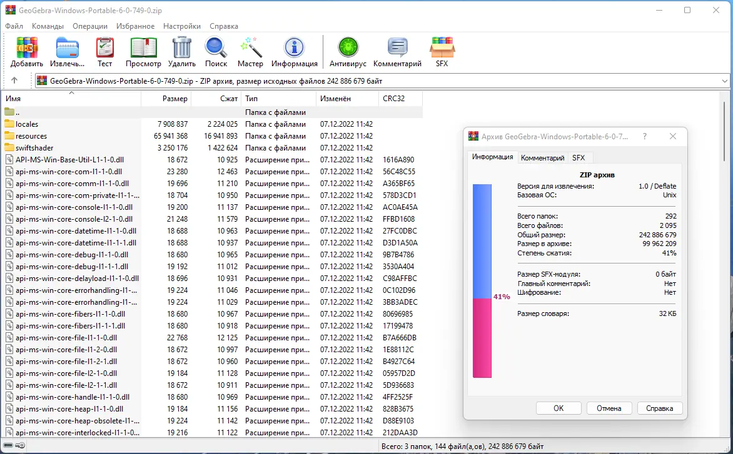Screen dimensions: 733x454
Task: Select api-ms-win-core-file-l1-2-0.dll file
Action: (66, 350)
